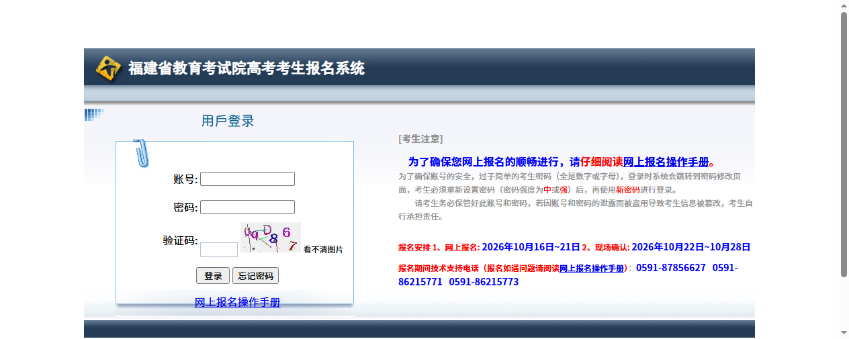Focus the 密码 password input field

[247, 207]
